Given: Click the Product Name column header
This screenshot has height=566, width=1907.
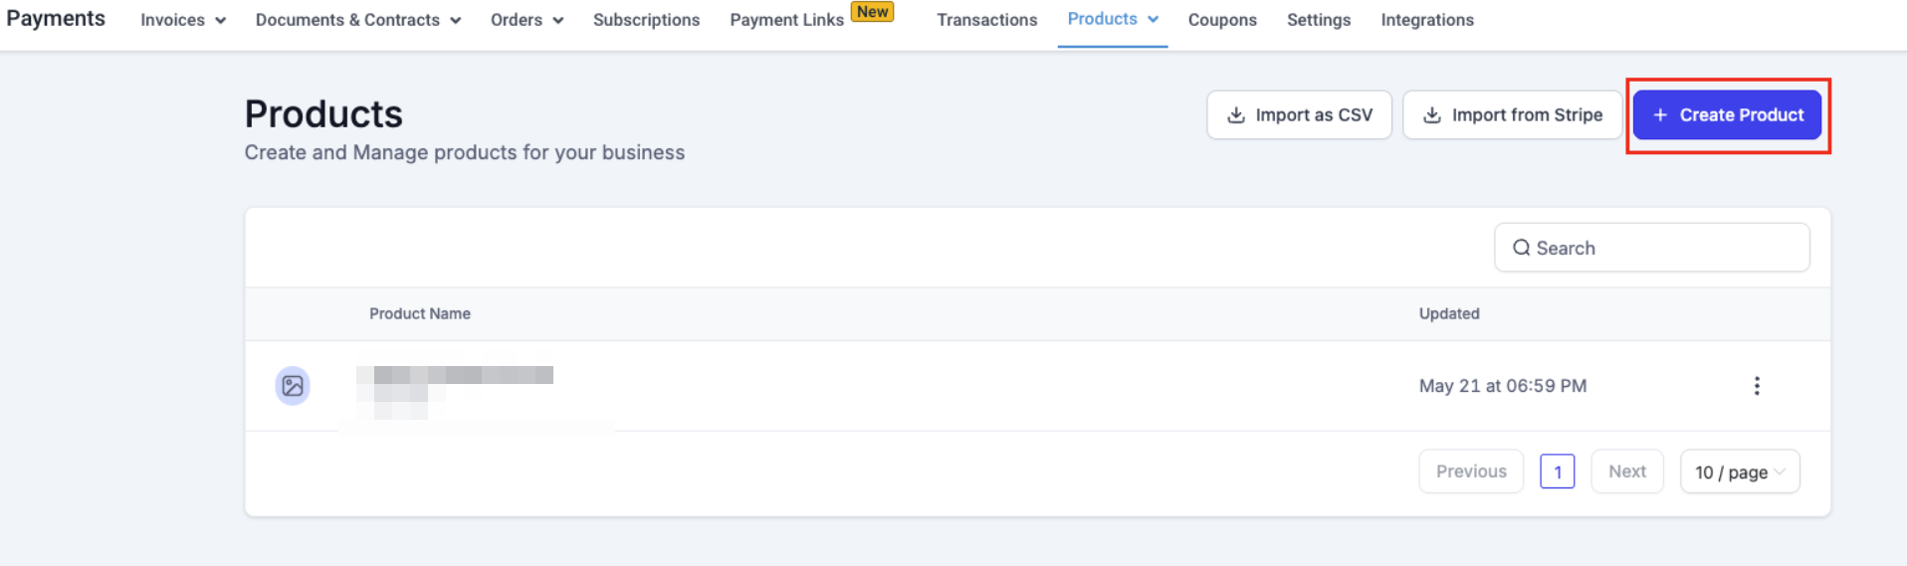Looking at the screenshot, I should pyautogui.click(x=420, y=313).
